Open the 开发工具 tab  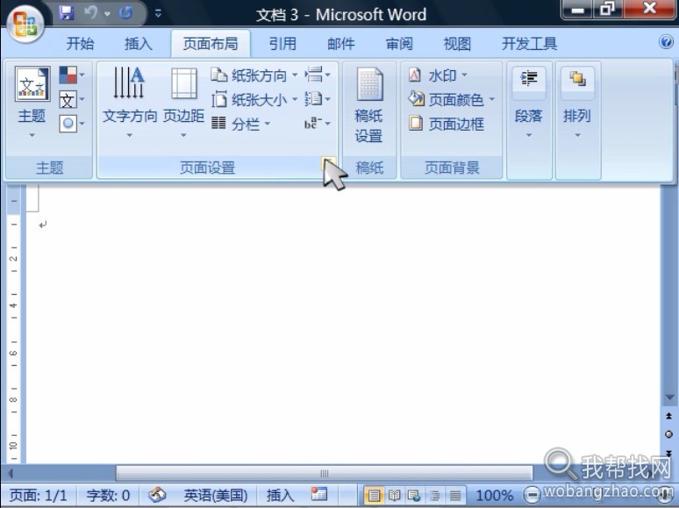[x=529, y=44]
